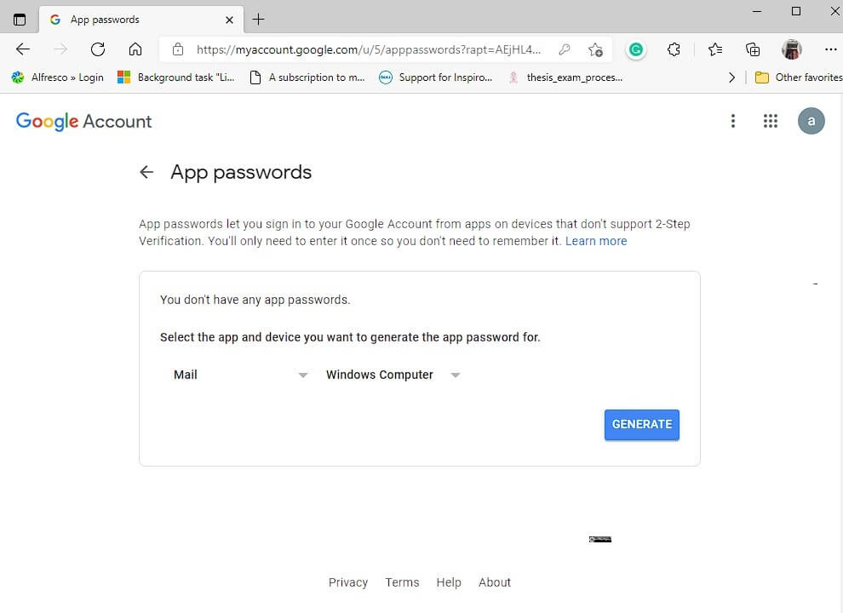
Task: Click the back arrow beside App passwords
Action: point(146,172)
